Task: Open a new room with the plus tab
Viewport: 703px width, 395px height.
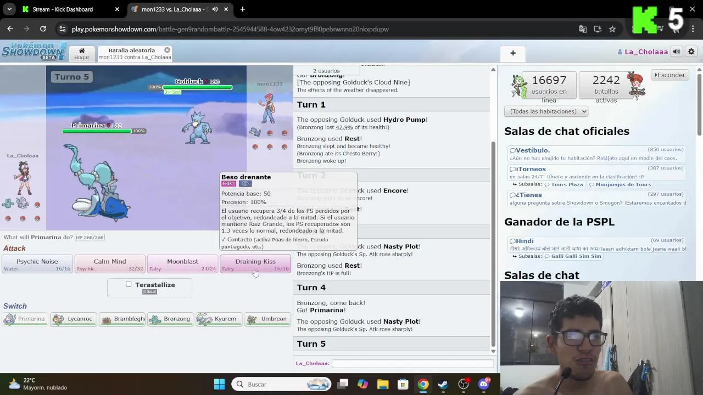Action: [x=513, y=53]
